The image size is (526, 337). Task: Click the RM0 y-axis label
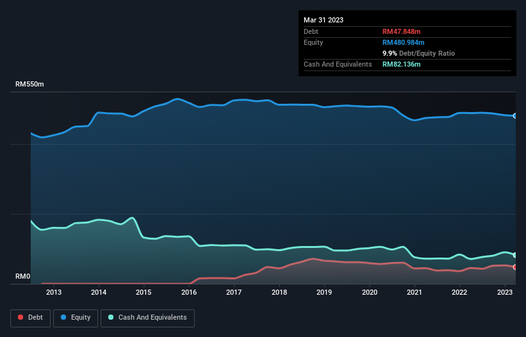pos(23,276)
